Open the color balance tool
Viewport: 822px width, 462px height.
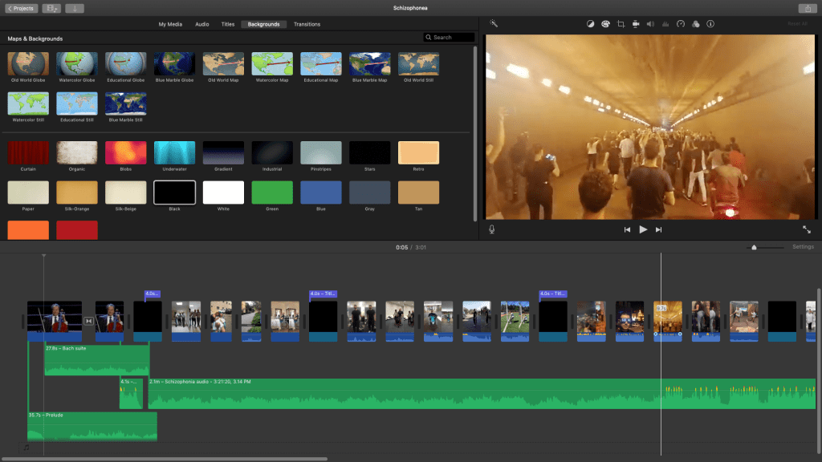tap(590, 24)
